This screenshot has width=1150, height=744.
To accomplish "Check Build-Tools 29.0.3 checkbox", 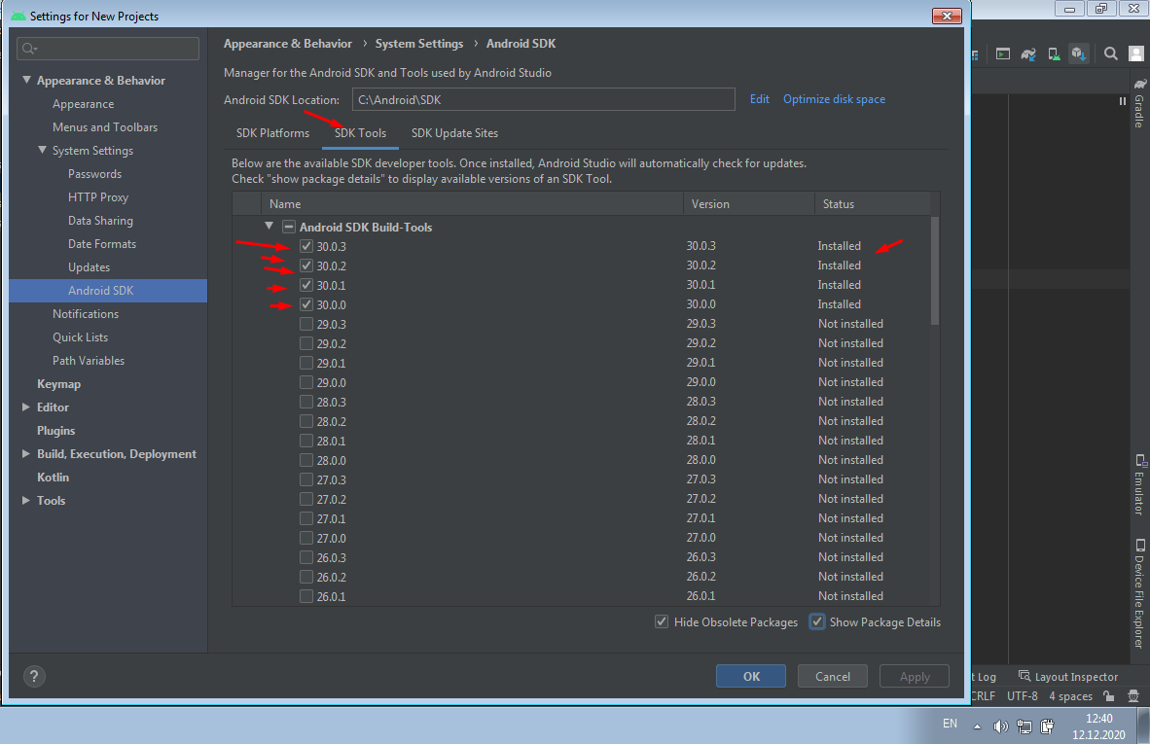I will point(306,324).
